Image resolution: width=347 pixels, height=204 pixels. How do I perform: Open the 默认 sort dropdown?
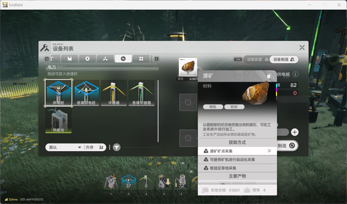click(65, 147)
